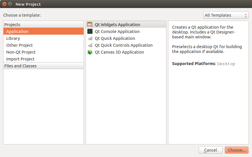Click the Supported Platforms description text
This screenshot has height=157, width=252.
pos(204,64)
